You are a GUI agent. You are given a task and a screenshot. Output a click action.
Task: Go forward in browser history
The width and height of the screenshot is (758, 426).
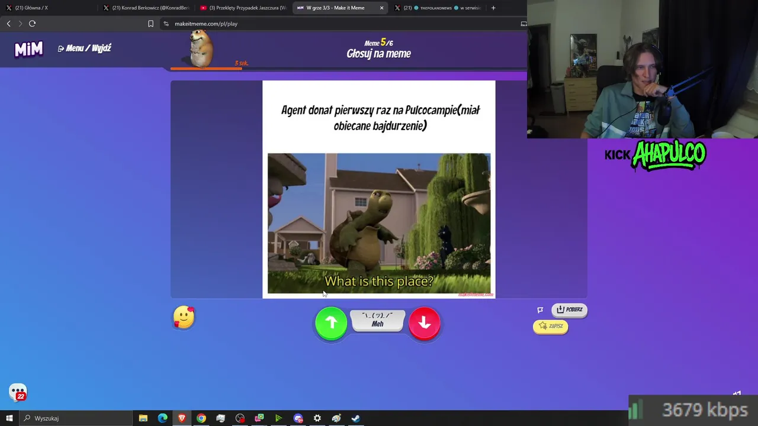(x=20, y=24)
